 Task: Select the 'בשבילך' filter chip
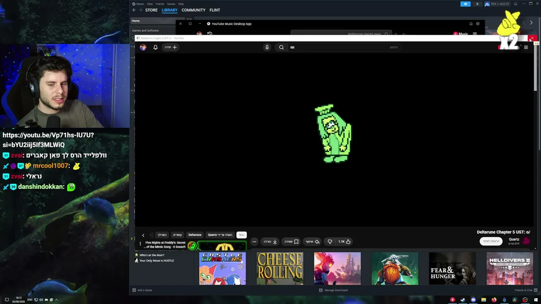pos(162,235)
